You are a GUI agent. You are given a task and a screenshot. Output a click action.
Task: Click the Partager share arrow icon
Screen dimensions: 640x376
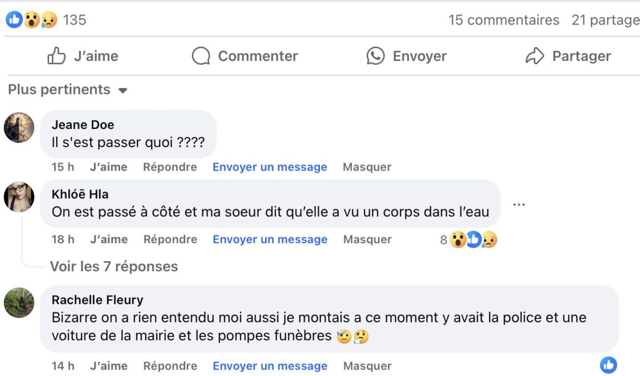534,56
